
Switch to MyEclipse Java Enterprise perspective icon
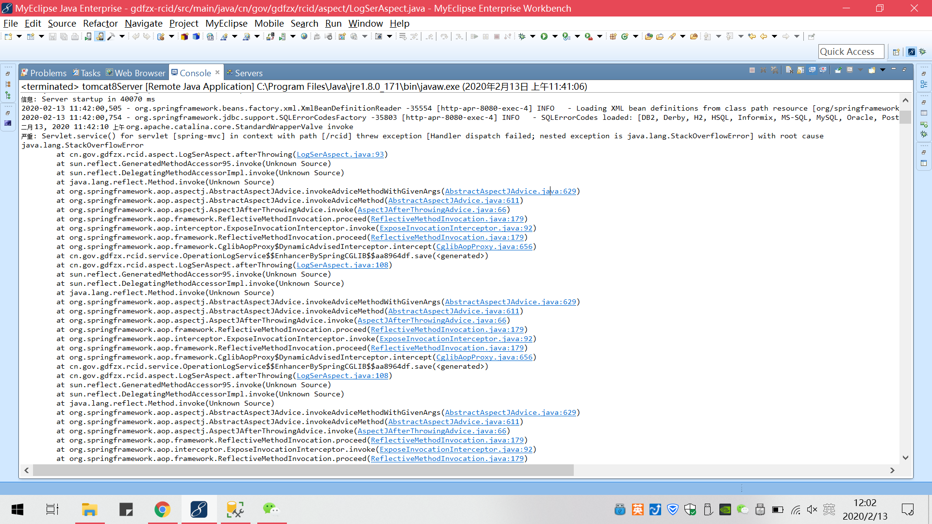911,52
